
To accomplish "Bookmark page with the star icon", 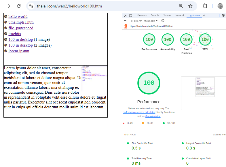I will (190, 6).
